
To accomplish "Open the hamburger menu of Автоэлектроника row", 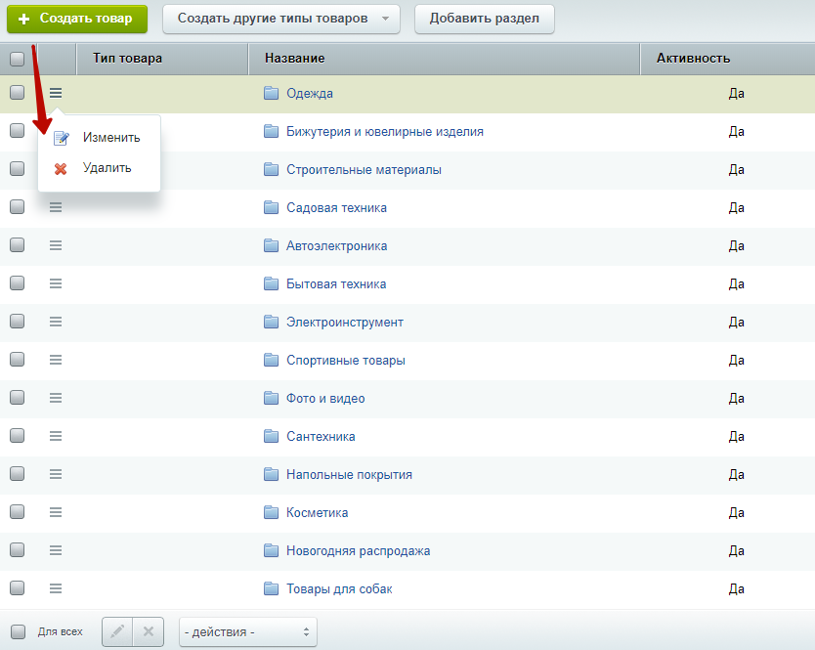I will pos(56,245).
